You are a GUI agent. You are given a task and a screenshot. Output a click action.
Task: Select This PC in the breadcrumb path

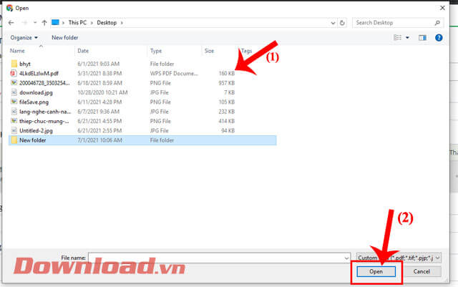click(x=77, y=22)
